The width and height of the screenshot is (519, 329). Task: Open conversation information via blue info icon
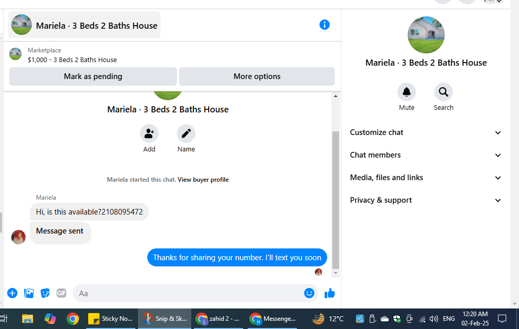coord(324,25)
